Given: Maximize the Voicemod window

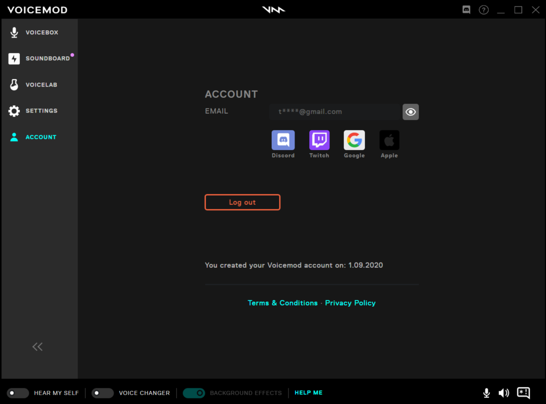Looking at the screenshot, I should click(518, 10).
